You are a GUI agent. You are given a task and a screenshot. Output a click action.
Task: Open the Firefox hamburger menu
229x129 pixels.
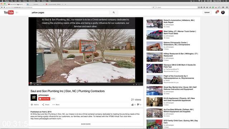click(227, 7)
